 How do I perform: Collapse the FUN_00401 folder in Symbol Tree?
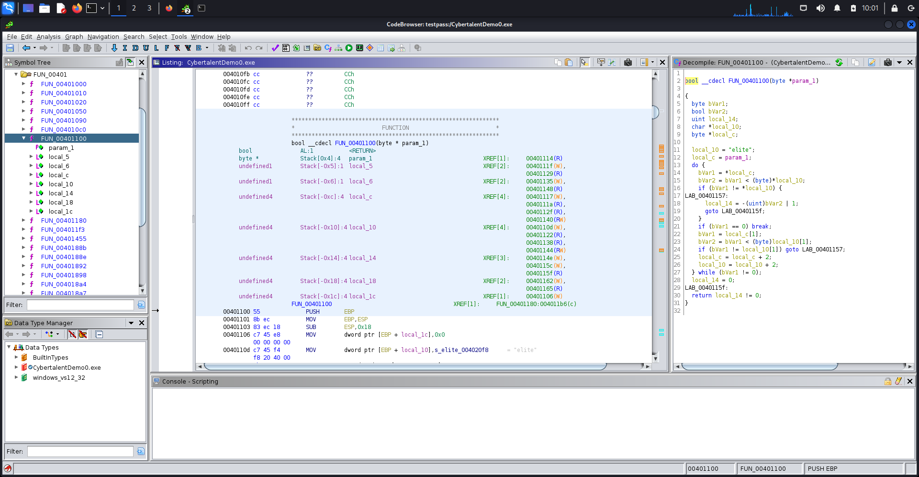point(16,74)
